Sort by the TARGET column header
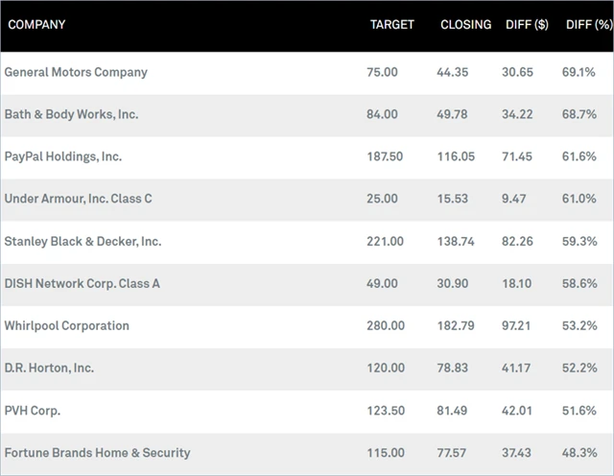 pos(392,25)
